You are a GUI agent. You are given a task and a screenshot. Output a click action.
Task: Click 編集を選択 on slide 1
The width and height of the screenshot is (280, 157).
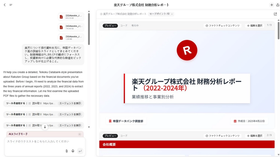(x=255, y=25)
